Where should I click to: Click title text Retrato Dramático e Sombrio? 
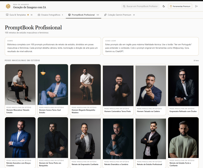pyautogui.click(x=116, y=164)
